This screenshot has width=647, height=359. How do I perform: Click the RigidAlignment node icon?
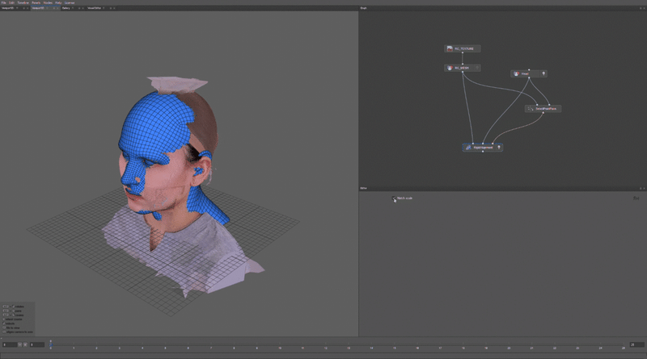pyautogui.click(x=468, y=148)
